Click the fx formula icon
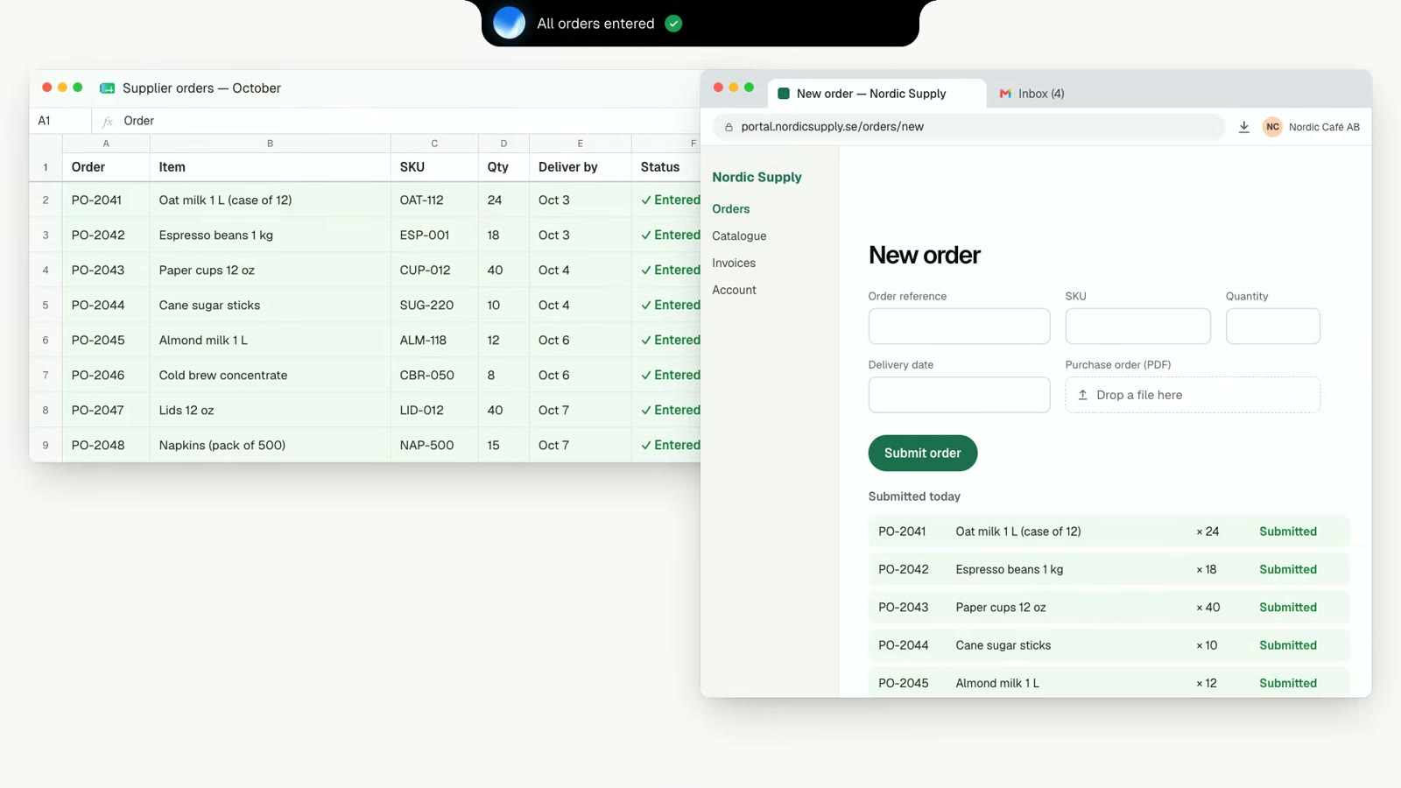Viewport: 1401px width, 788px height. pyautogui.click(x=108, y=121)
